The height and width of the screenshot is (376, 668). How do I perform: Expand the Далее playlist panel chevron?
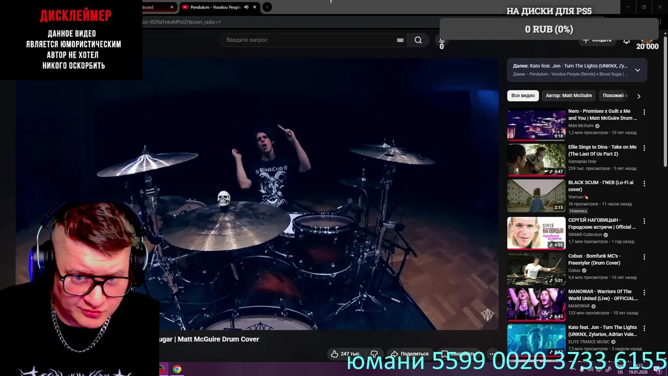click(x=637, y=70)
